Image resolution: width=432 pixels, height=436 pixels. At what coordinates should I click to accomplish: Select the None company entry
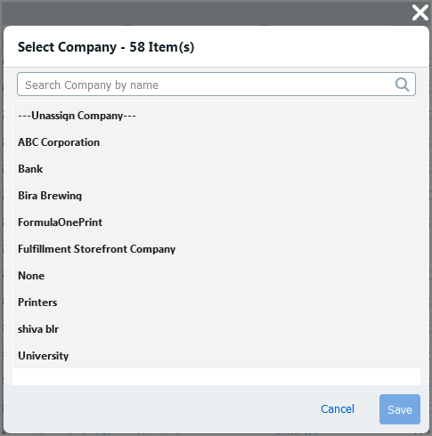tap(216, 276)
